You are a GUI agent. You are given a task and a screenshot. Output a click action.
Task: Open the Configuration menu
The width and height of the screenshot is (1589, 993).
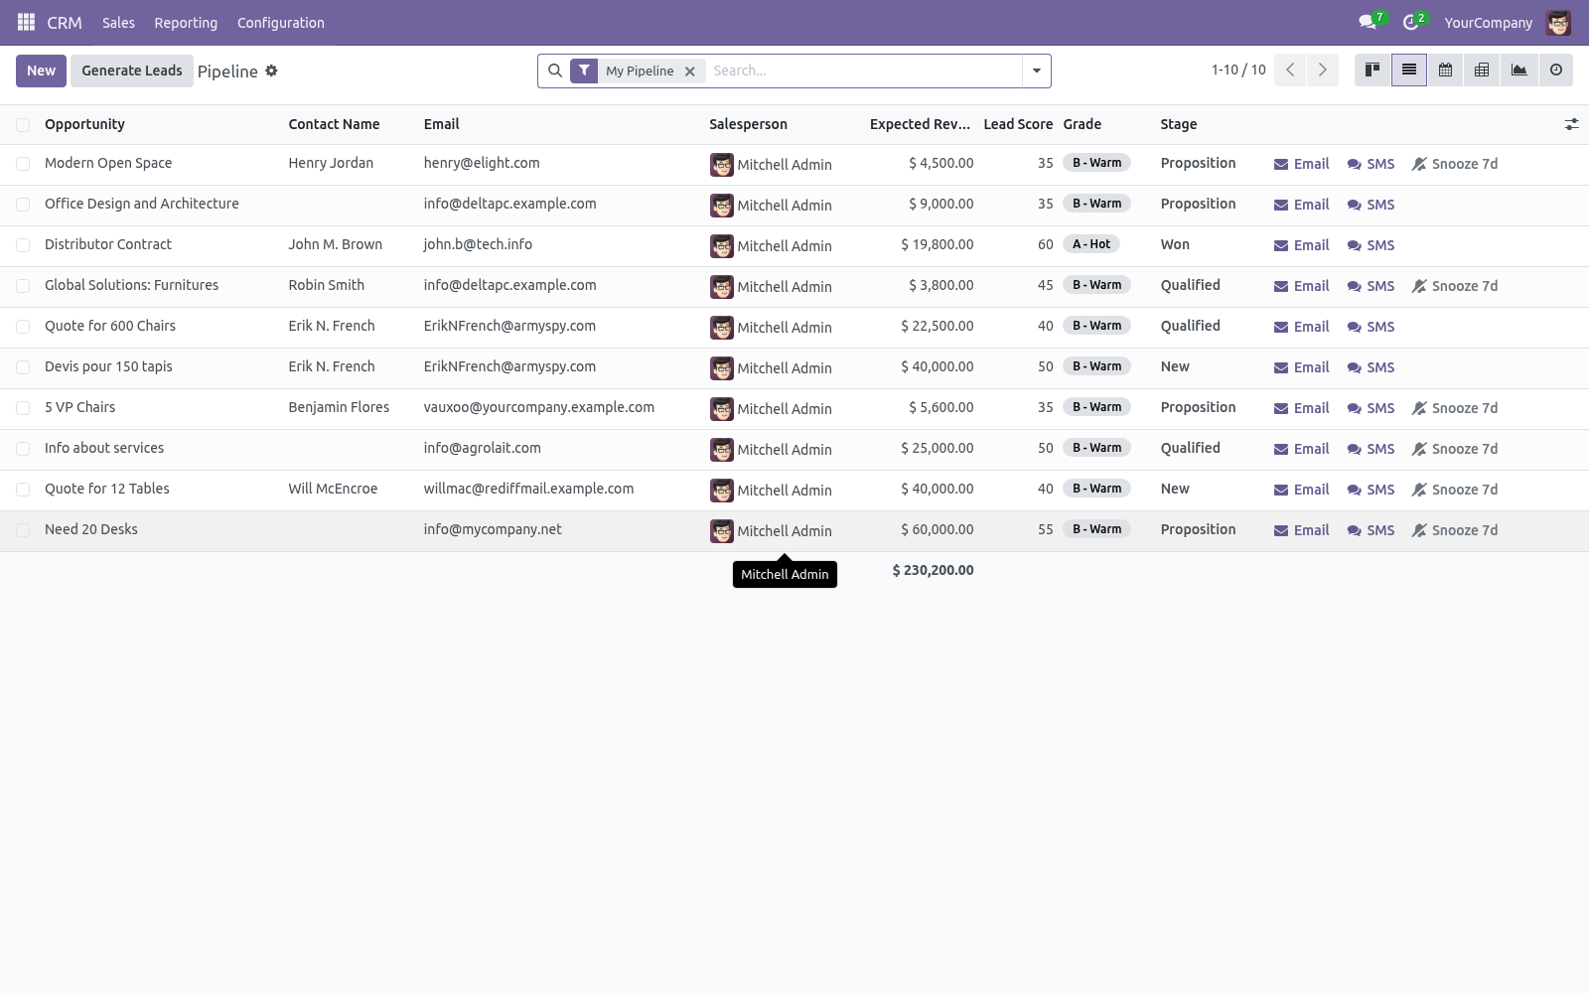[280, 22]
